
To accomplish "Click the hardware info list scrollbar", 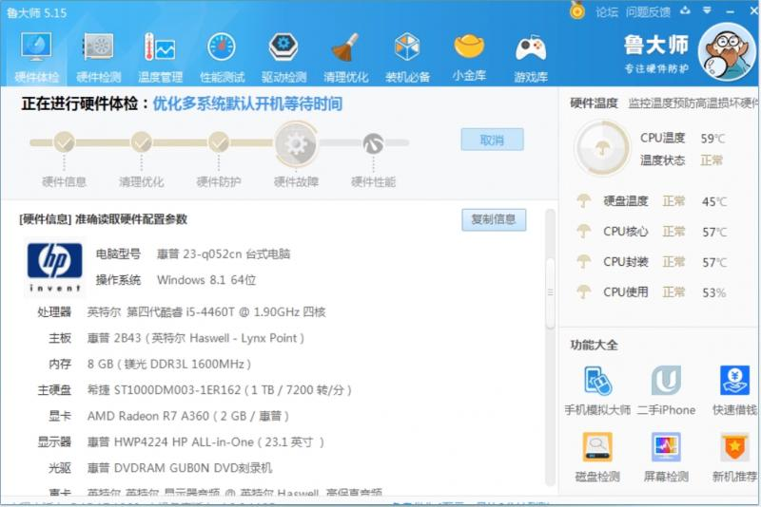I will point(550,347).
